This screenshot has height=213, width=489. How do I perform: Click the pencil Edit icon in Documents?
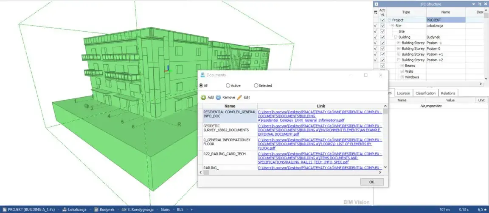click(x=239, y=97)
